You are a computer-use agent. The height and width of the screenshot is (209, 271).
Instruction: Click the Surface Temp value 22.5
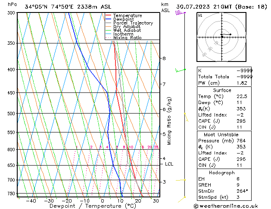coord(242,96)
